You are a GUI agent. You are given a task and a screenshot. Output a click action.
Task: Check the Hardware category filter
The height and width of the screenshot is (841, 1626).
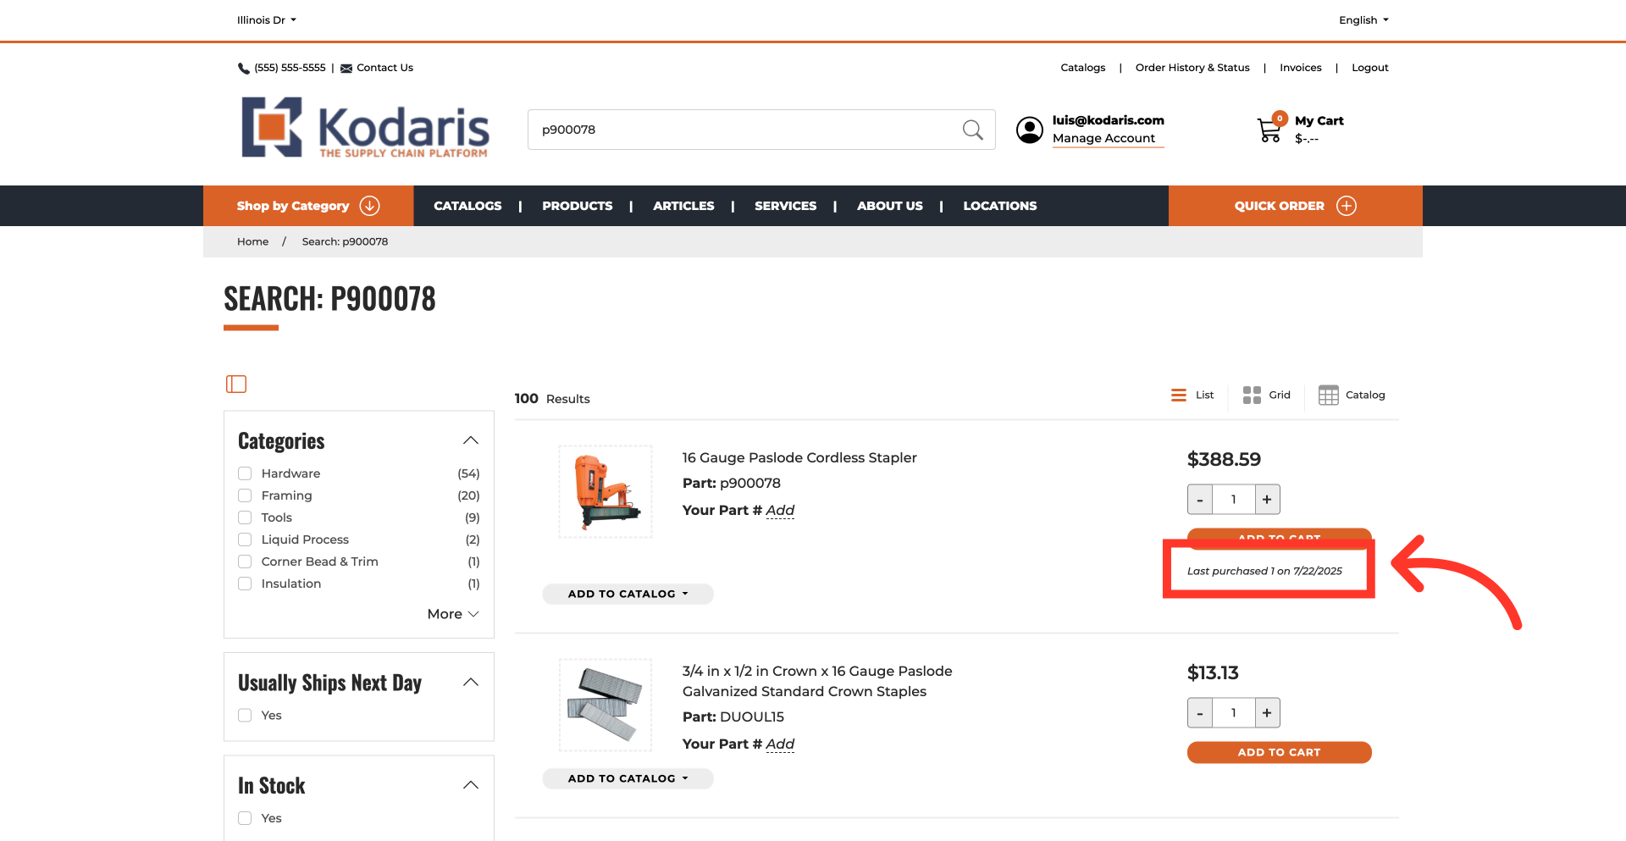(x=245, y=473)
